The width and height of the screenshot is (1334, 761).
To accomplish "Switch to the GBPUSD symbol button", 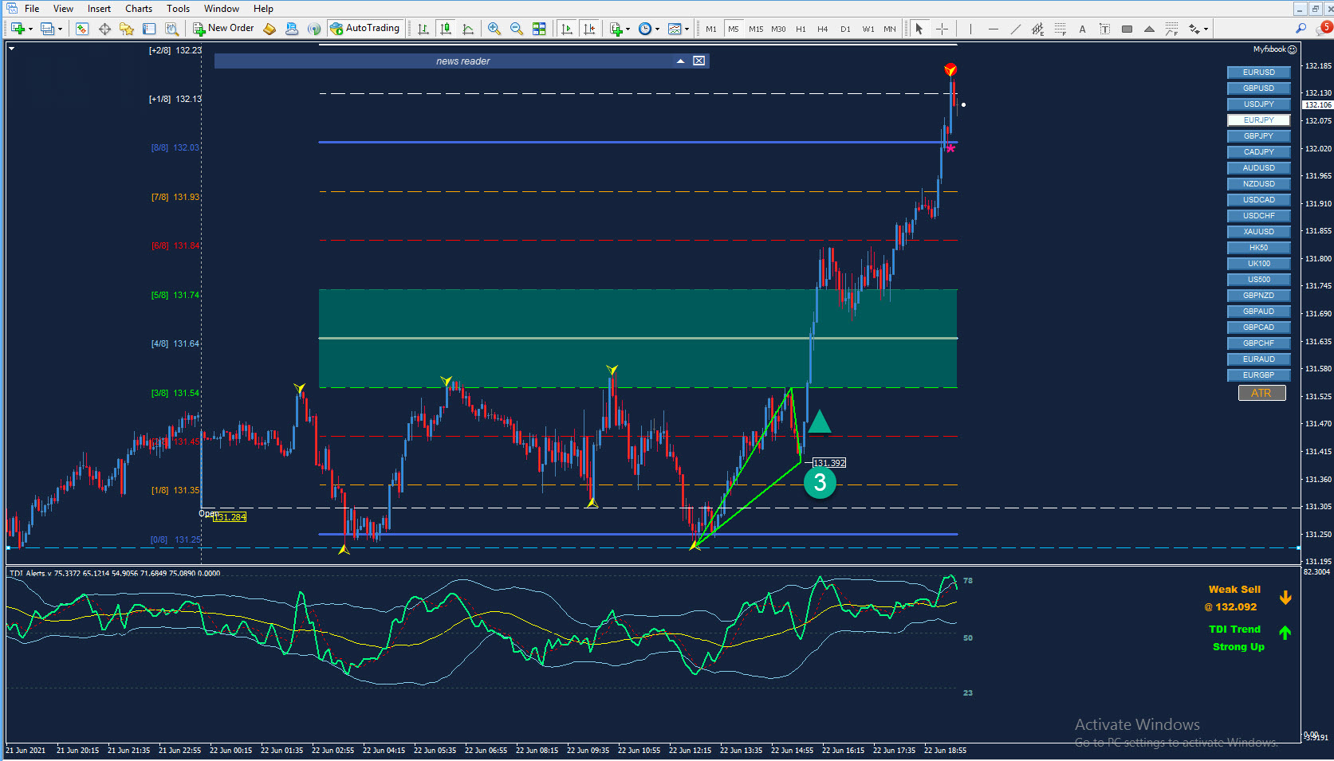I will coord(1258,88).
